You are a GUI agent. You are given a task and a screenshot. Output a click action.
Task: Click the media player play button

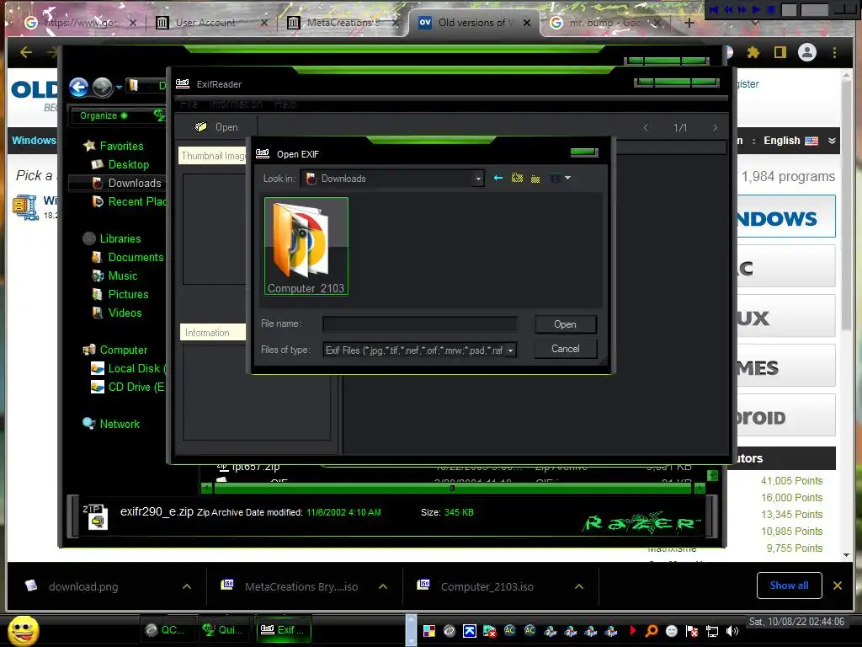(x=757, y=9)
